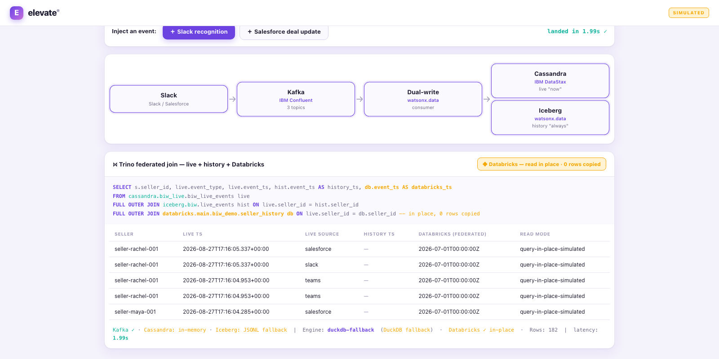
Task: Click the LIVE TS column header
Action: [193, 234]
